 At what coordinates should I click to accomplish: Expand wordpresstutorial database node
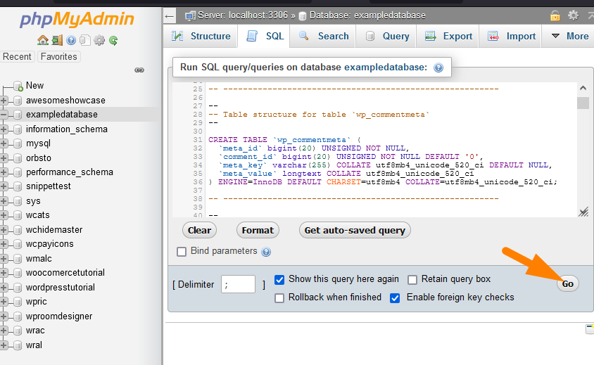coord(4,288)
